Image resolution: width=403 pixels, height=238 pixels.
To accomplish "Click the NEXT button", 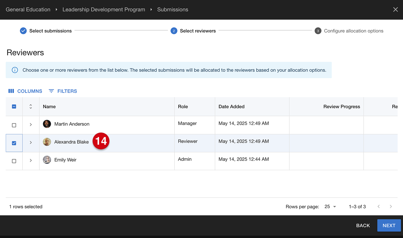I will tap(389, 225).
